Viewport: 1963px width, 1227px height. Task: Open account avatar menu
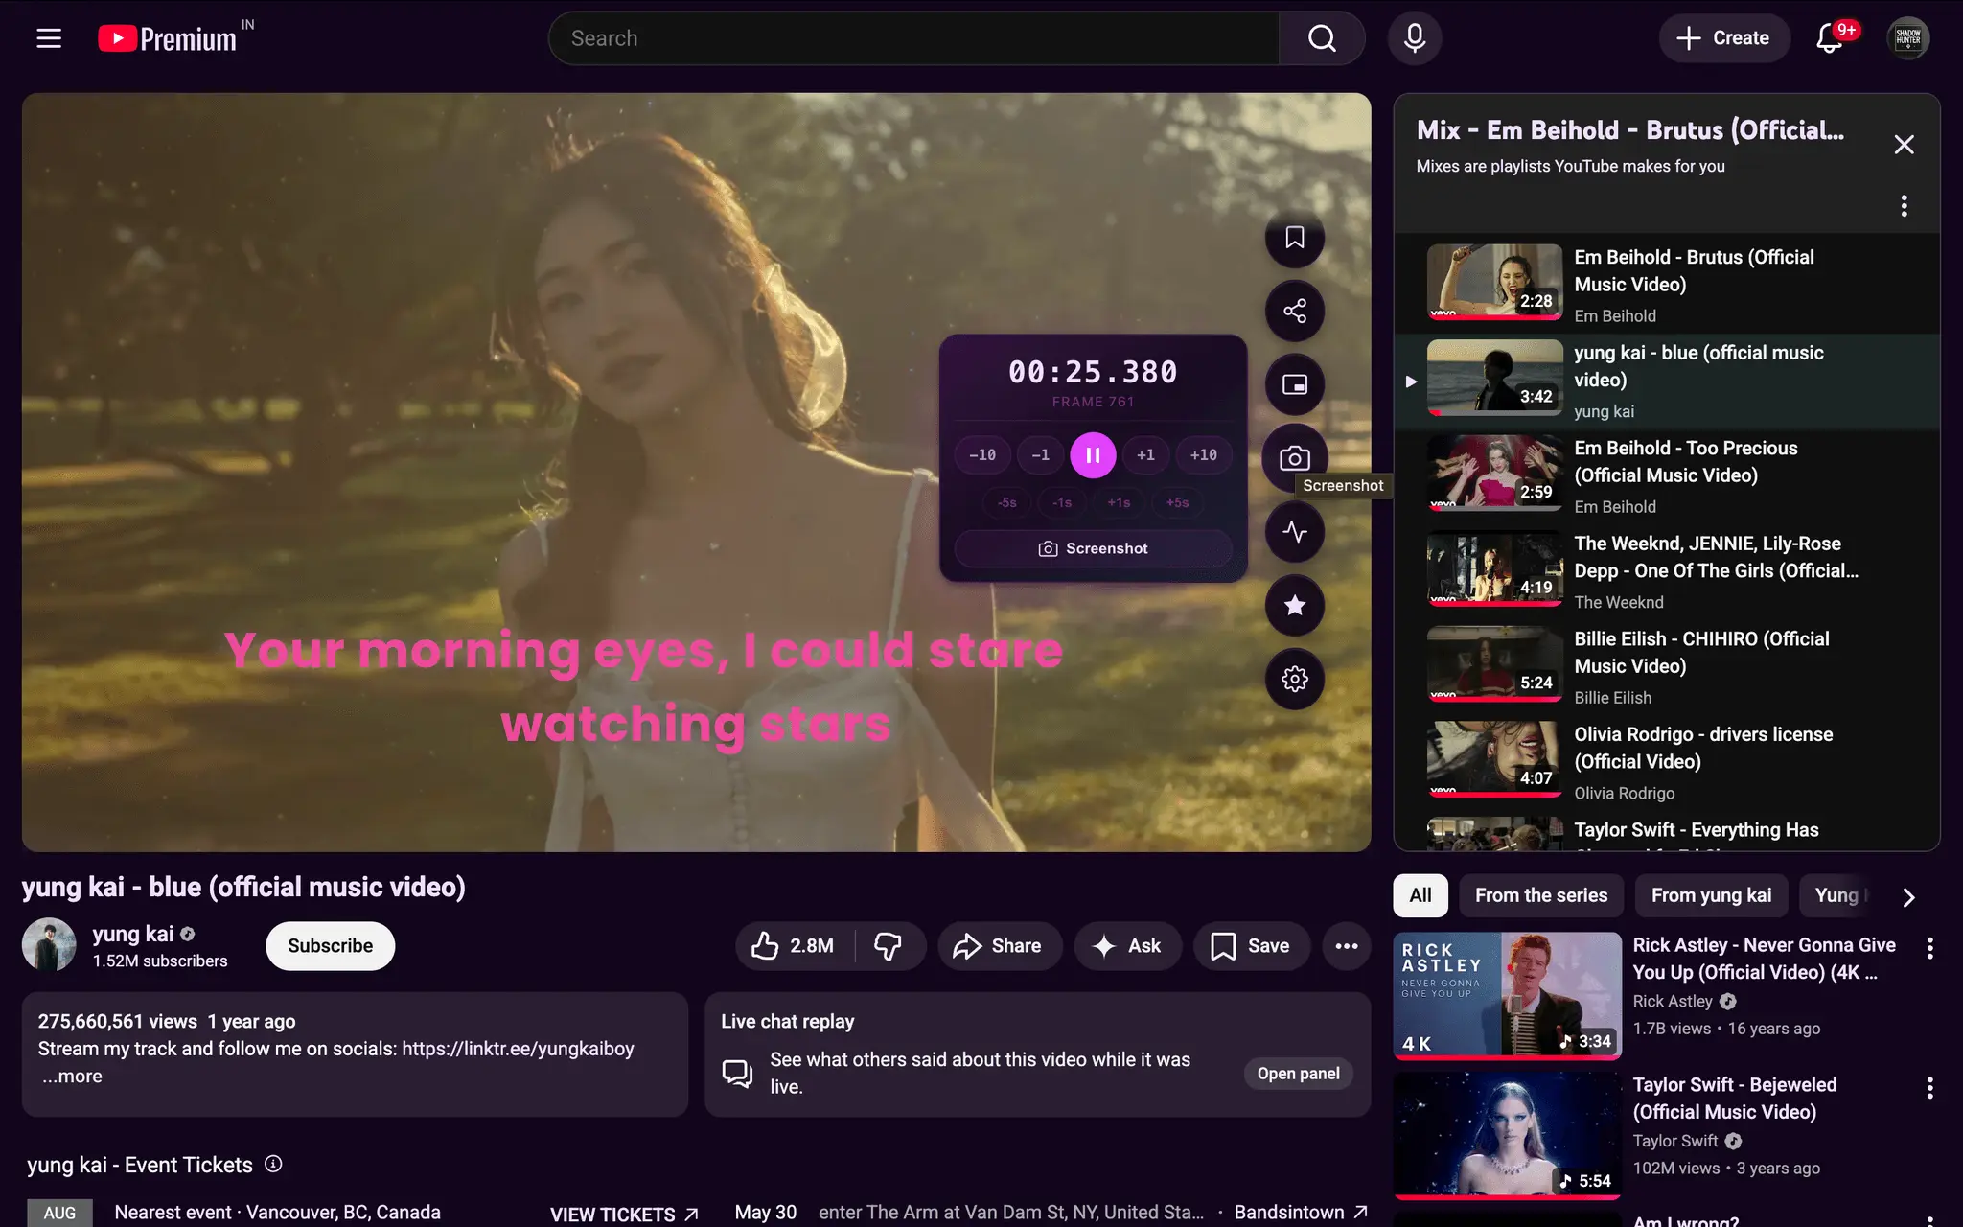pos(1908,38)
